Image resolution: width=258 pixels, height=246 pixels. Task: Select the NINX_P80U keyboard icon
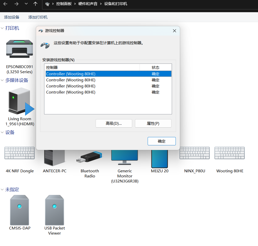(195, 153)
